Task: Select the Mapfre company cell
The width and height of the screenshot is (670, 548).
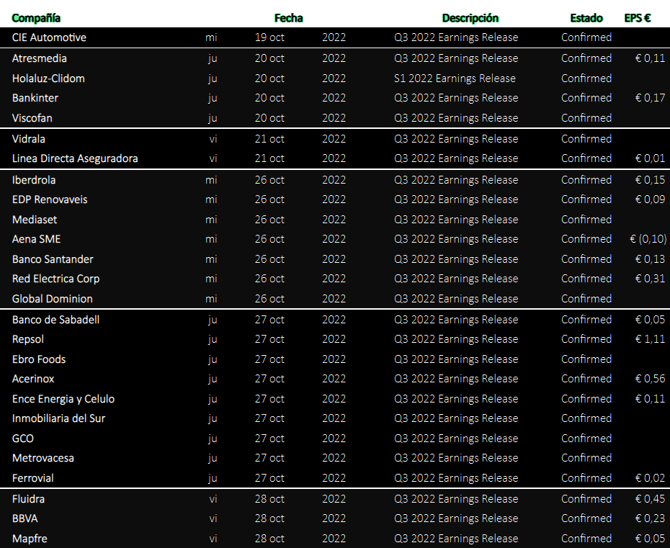Action: pyautogui.click(x=30, y=539)
